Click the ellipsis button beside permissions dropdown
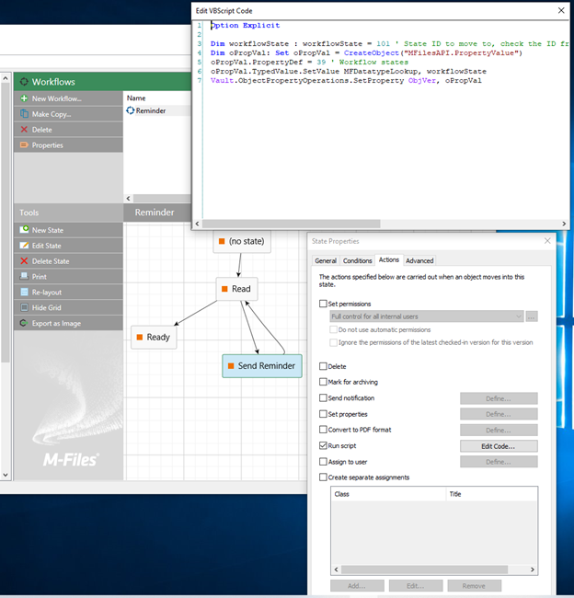The height and width of the screenshot is (598, 574). coord(532,316)
